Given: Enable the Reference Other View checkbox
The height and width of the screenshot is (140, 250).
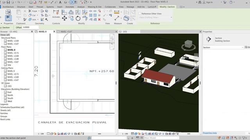Looking at the screenshot, I should [140, 14].
